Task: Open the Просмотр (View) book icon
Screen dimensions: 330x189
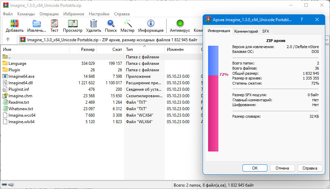Action: pyautogui.click(x=73, y=24)
